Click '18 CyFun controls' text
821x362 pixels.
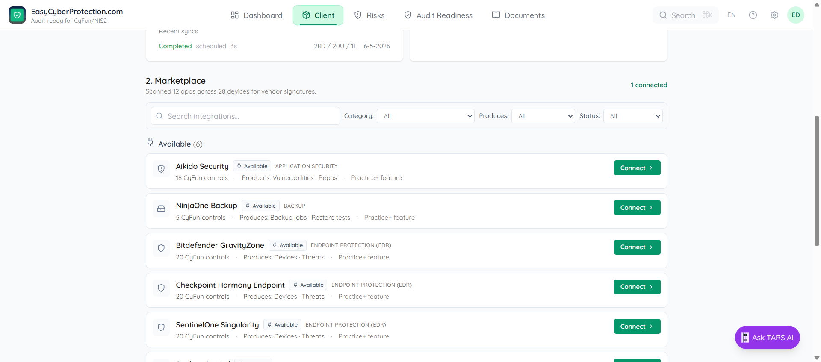click(202, 178)
